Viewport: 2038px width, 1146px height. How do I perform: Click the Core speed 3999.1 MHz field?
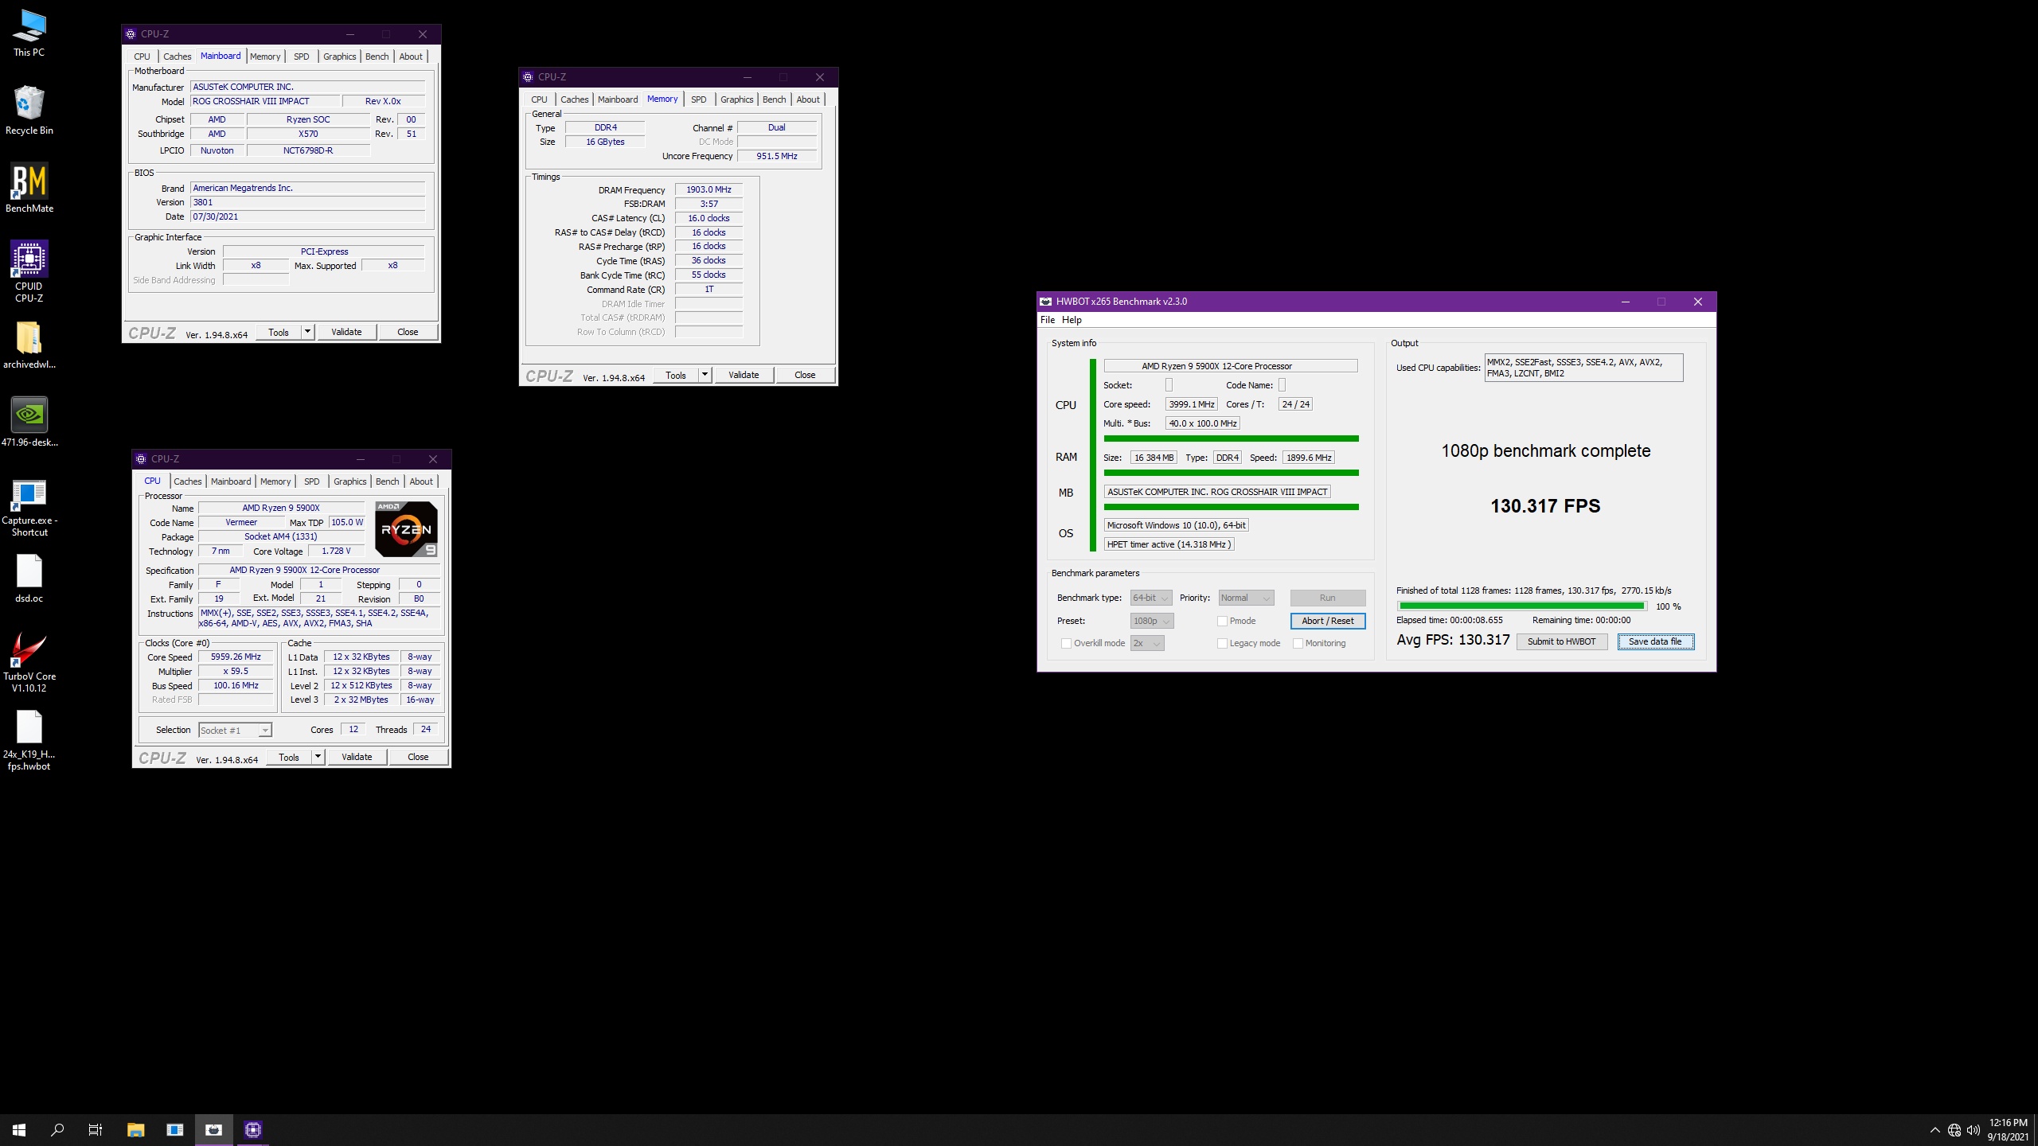[1191, 404]
